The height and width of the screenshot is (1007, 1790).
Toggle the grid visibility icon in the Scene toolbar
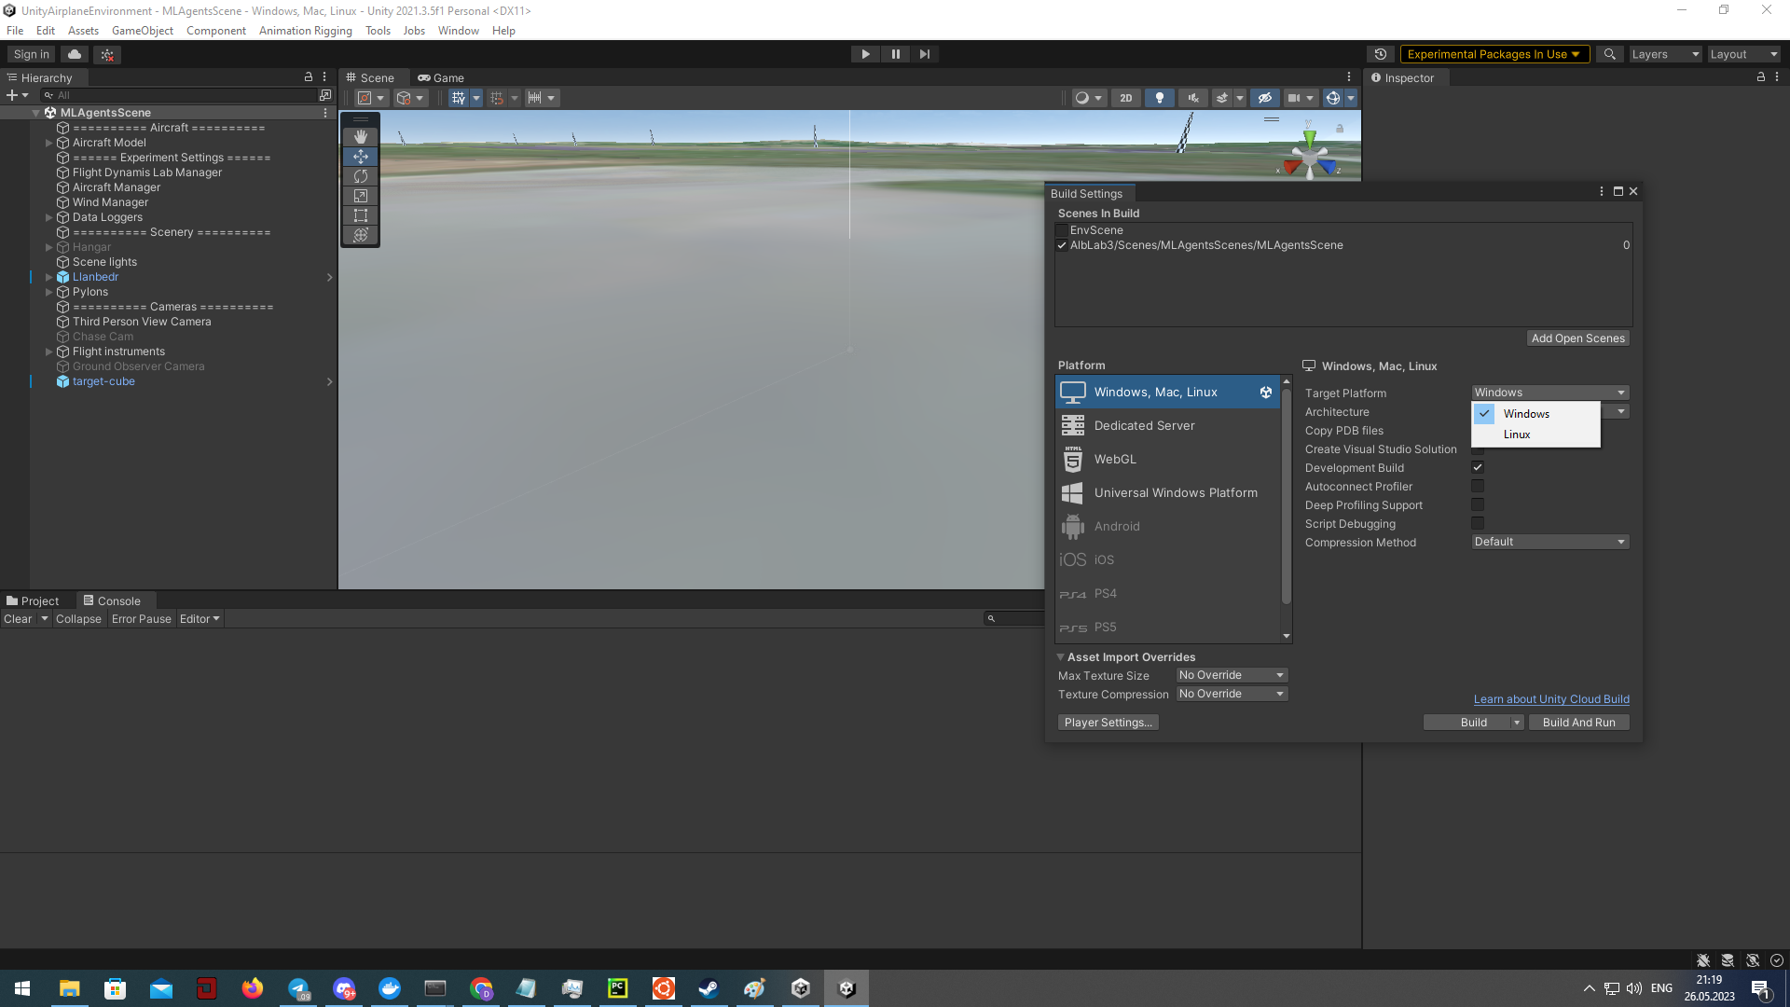459,98
